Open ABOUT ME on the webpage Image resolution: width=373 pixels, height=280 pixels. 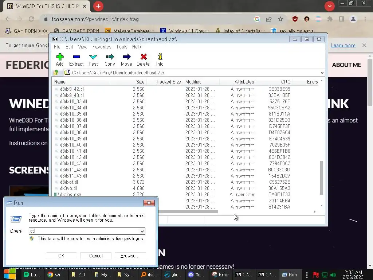click(346, 65)
